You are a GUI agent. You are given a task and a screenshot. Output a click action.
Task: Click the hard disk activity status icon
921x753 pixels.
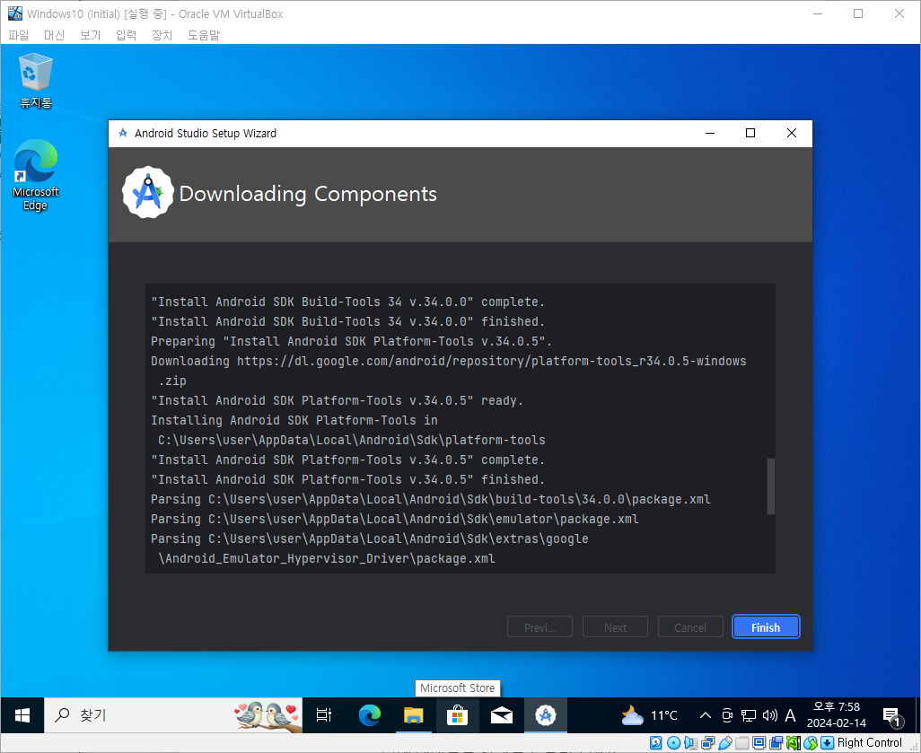tap(656, 743)
